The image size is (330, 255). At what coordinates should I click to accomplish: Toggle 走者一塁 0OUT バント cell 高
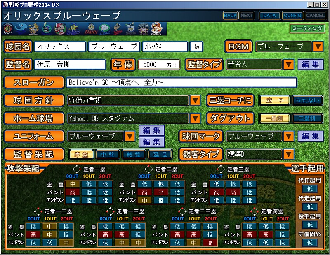(x=73, y=192)
